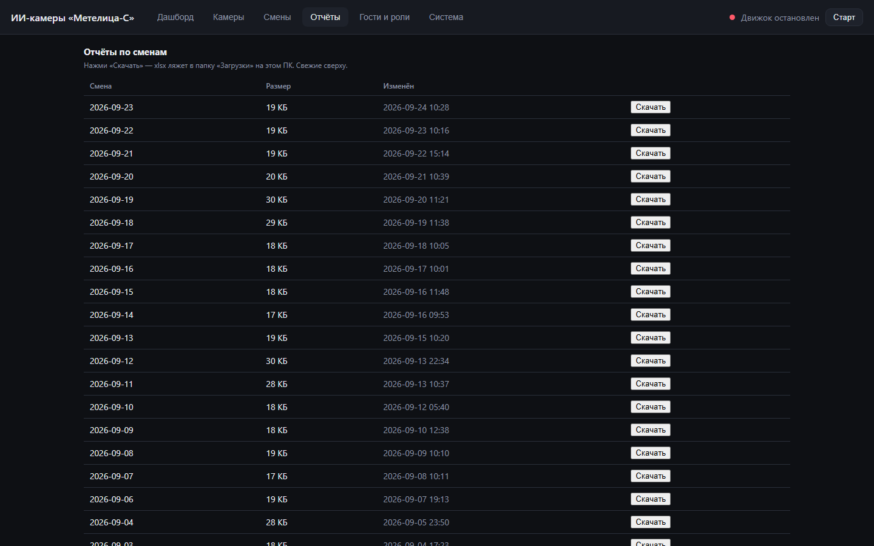The width and height of the screenshot is (874, 546).
Task: Click the modified time 2026-09-12 05:40
Action: click(x=416, y=407)
